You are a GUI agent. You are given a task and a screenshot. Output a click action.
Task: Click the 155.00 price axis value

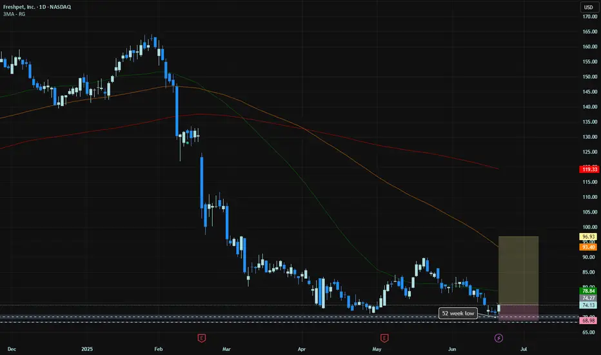pyautogui.click(x=589, y=62)
